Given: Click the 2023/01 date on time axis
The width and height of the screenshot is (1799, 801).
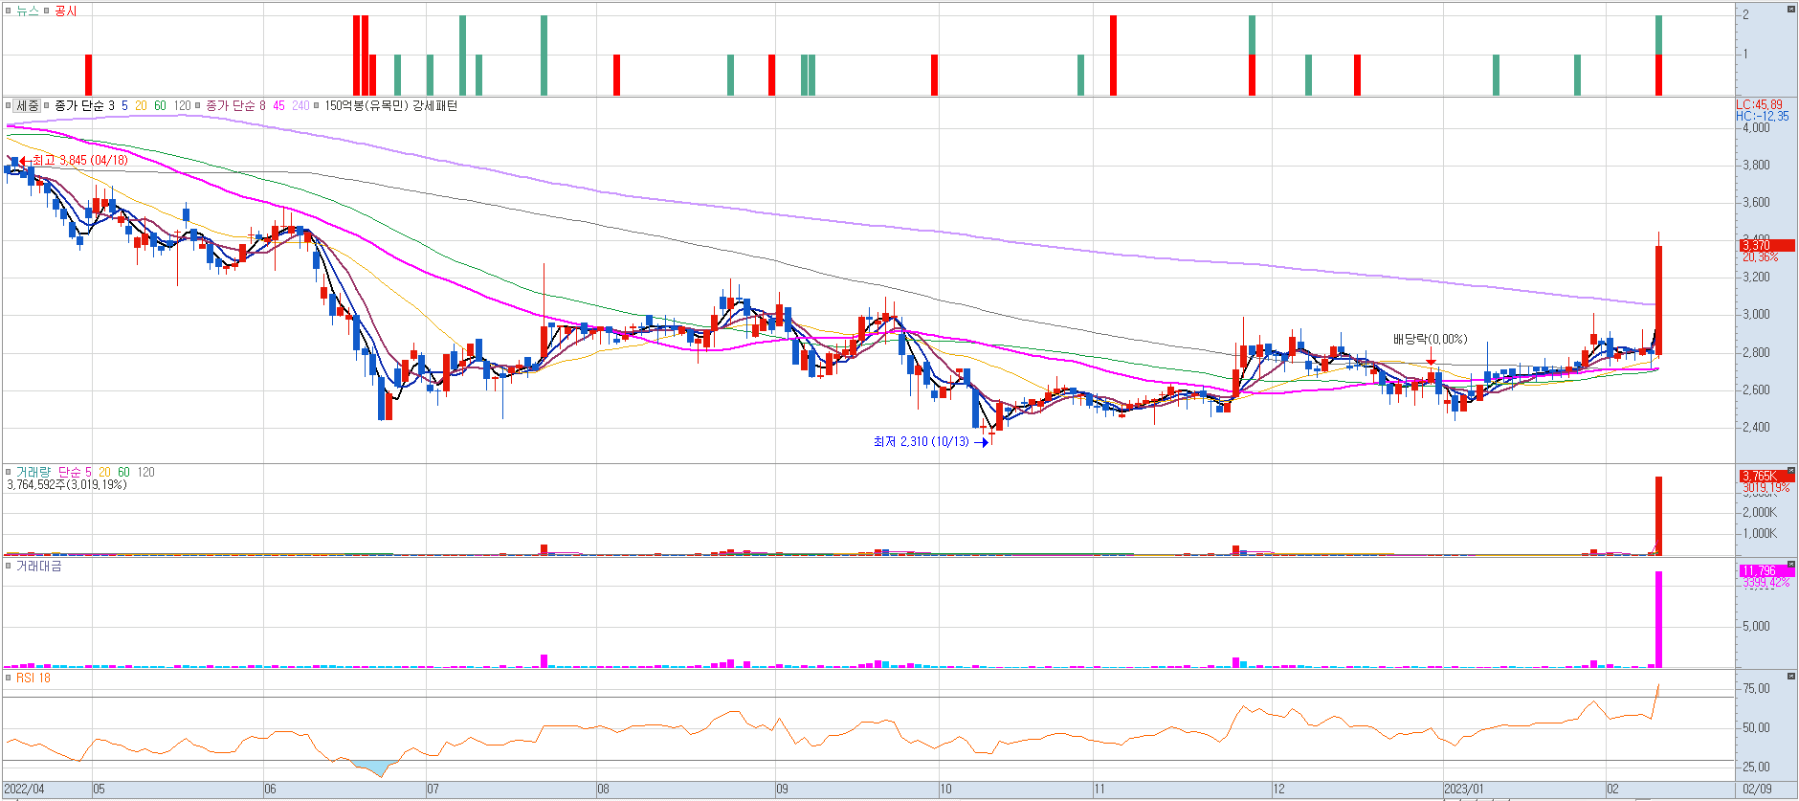Looking at the screenshot, I should click(x=1464, y=790).
